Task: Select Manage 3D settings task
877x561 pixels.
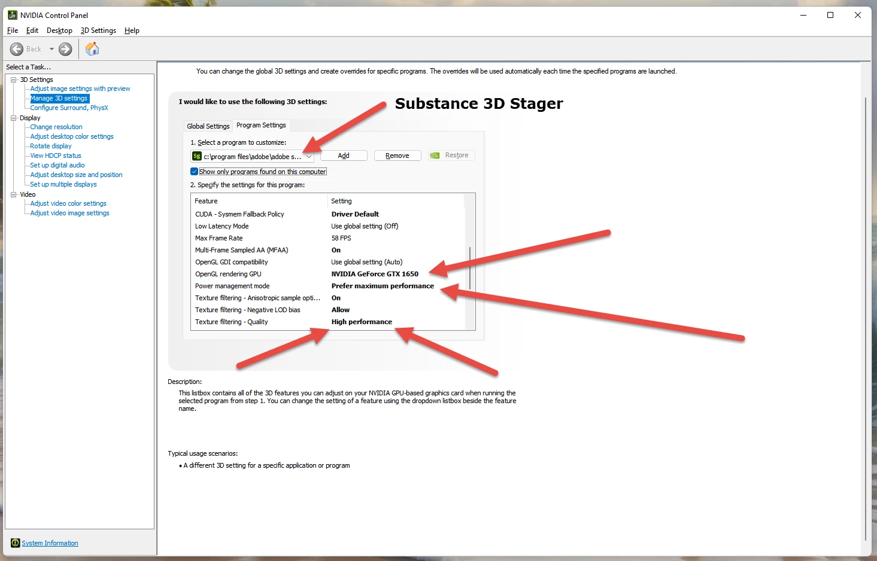Action: [59, 98]
